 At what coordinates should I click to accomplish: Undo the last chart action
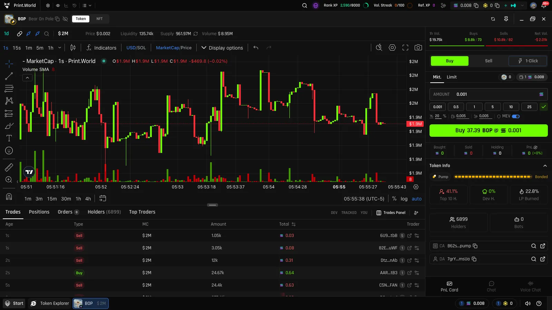click(x=256, y=48)
